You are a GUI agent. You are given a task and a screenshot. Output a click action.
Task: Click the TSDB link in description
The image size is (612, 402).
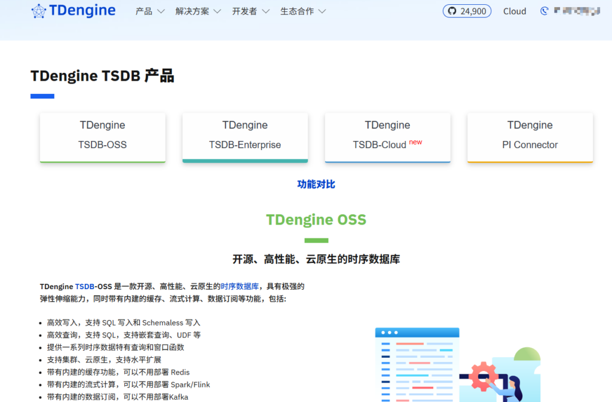85,286
